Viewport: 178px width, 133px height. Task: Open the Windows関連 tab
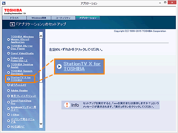click(39, 18)
